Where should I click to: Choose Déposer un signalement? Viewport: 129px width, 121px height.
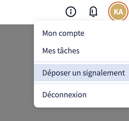(81, 73)
